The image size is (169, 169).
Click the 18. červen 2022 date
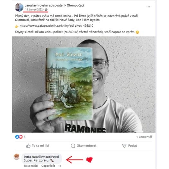pos(34,10)
